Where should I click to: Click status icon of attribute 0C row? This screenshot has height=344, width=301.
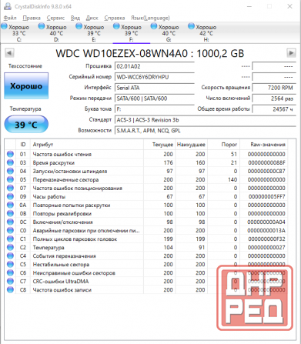tap(10, 222)
